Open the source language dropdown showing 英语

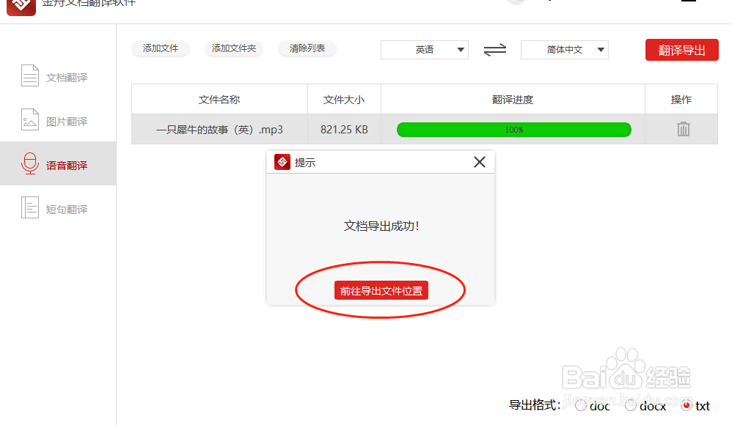pos(424,50)
